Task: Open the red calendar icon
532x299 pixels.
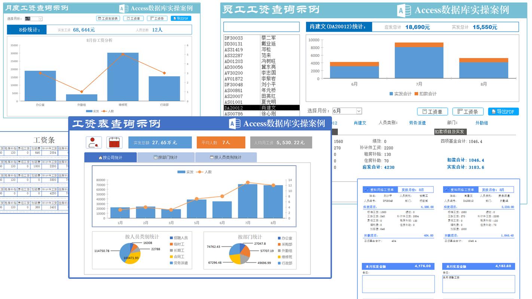Action: point(114,142)
